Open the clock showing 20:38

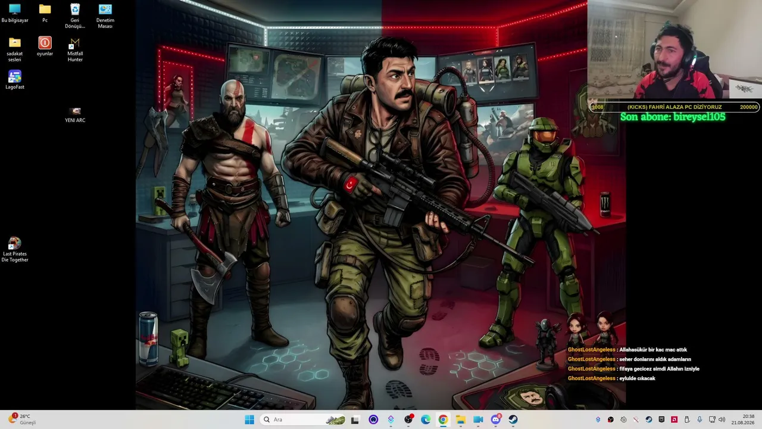point(744,419)
